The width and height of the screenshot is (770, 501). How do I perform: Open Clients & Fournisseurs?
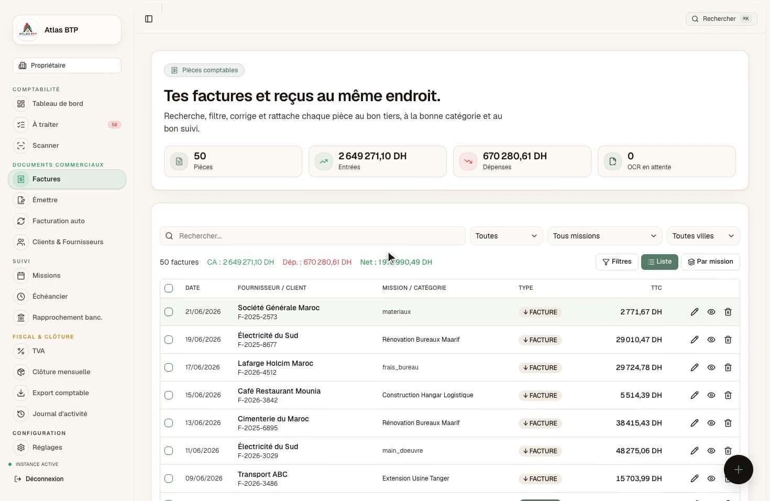click(67, 242)
